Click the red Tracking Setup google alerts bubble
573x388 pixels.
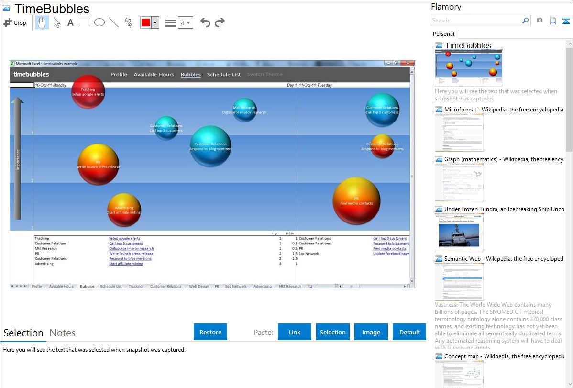(x=88, y=92)
